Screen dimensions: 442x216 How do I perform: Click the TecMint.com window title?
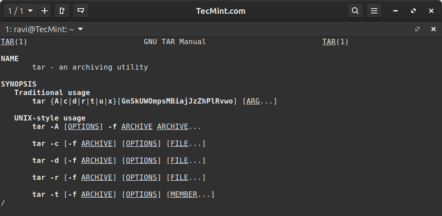pyautogui.click(x=221, y=11)
